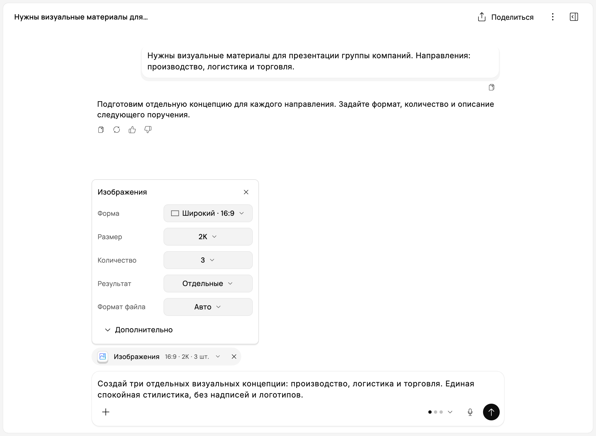Screen dimensions: 596x436
Task: Open the three-dot more options menu
Action: coord(552,17)
